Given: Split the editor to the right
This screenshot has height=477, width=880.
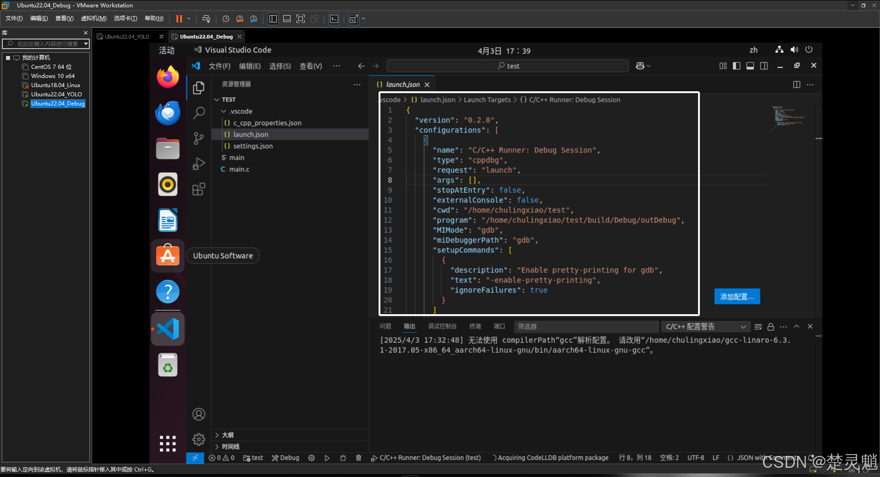Looking at the screenshot, I should pyautogui.click(x=796, y=84).
